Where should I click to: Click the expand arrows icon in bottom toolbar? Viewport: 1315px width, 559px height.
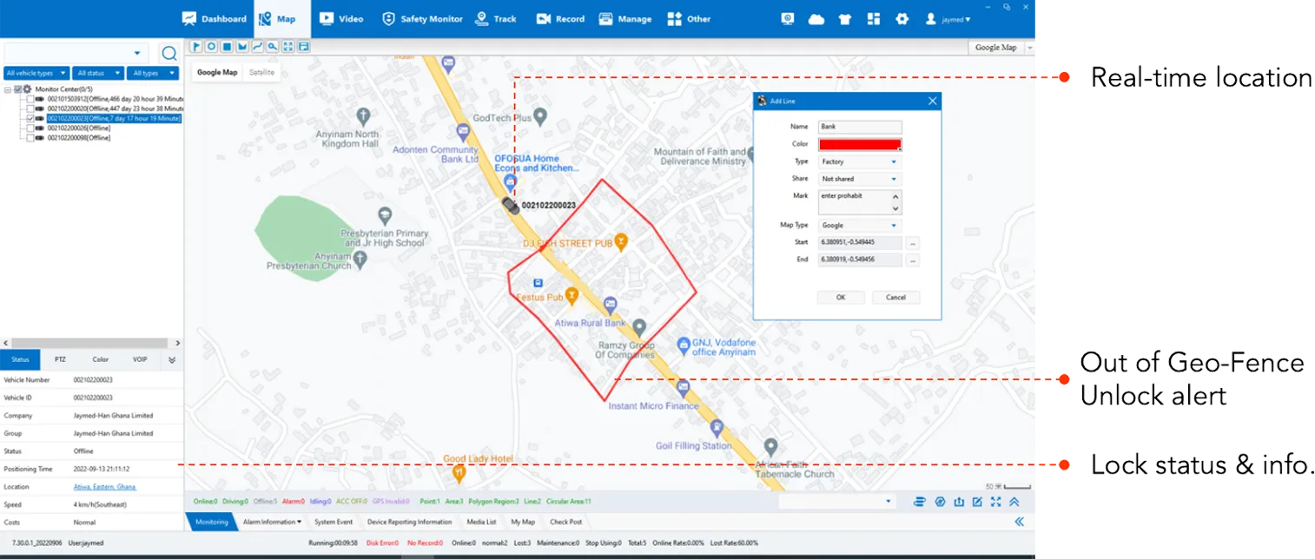click(995, 501)
